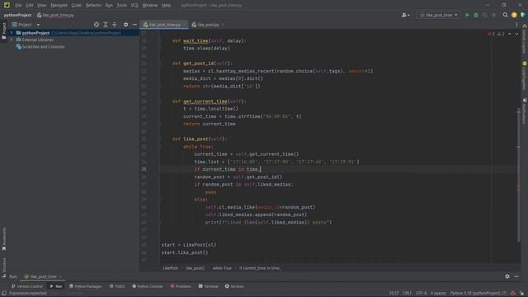The image size is (528, 297).
Task: Open the Tools menu
Action: 122,5
